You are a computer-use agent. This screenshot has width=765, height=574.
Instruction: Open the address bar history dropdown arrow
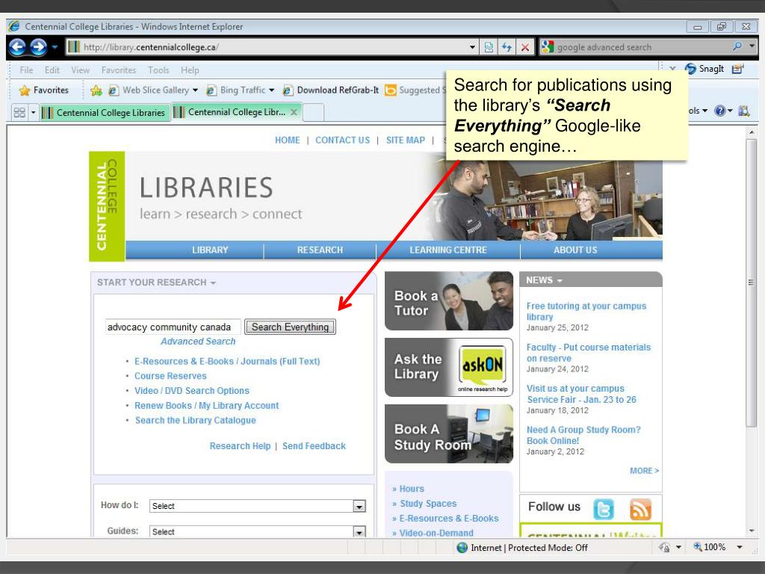[472, 47]
